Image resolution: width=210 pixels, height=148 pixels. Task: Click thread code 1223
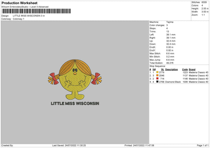click(185, 72)
